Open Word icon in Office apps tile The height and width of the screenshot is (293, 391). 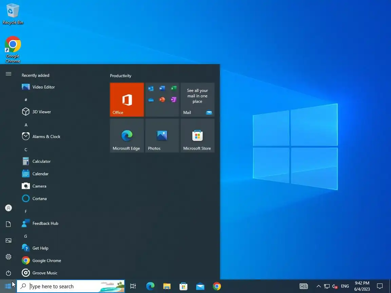(162, 88)
